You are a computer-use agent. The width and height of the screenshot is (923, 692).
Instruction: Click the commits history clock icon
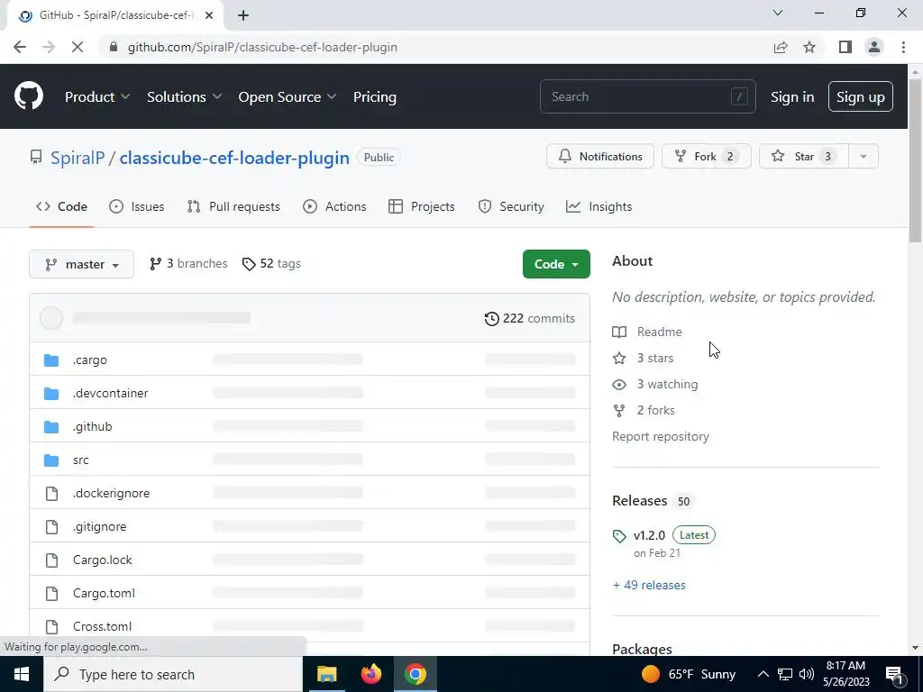491,318
